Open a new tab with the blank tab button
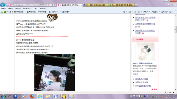This screenshot has width=177, height=99. click(x=136, y=5)
